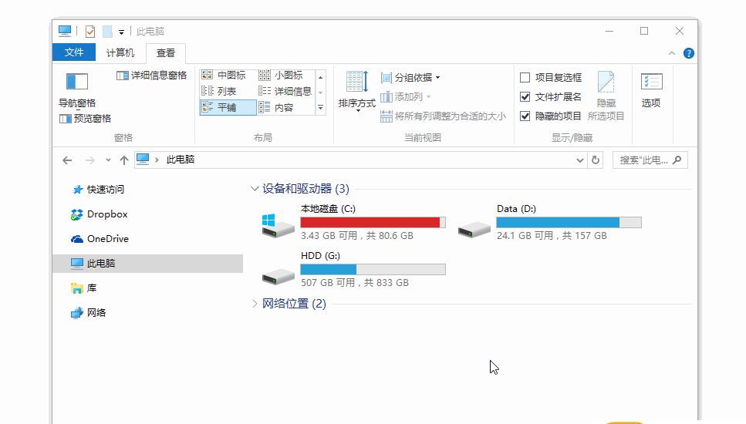Click the text 3.43 GB 可用 , 共 80.6 GB

pos(357,236)
